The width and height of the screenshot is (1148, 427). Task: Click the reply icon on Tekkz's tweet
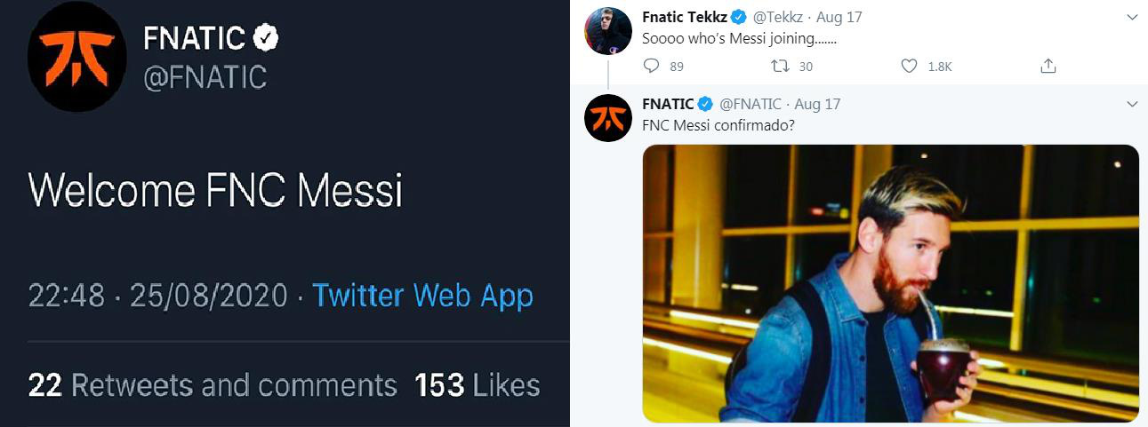click(651, 66)
